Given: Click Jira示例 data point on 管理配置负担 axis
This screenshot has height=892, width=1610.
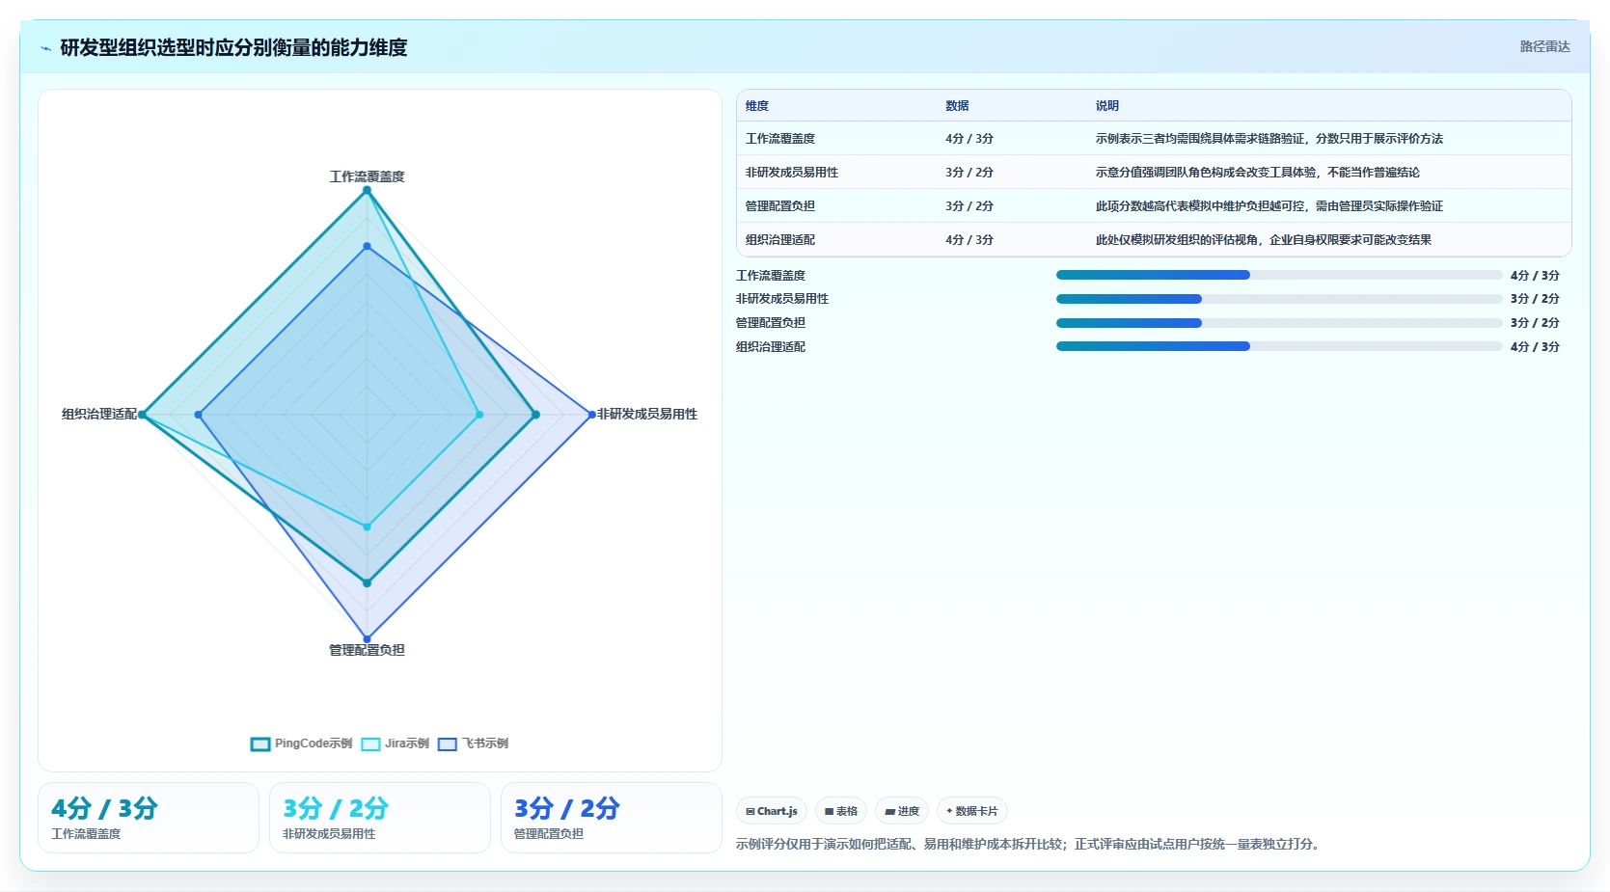Looking at the screenshot, I should click(367, 527).
